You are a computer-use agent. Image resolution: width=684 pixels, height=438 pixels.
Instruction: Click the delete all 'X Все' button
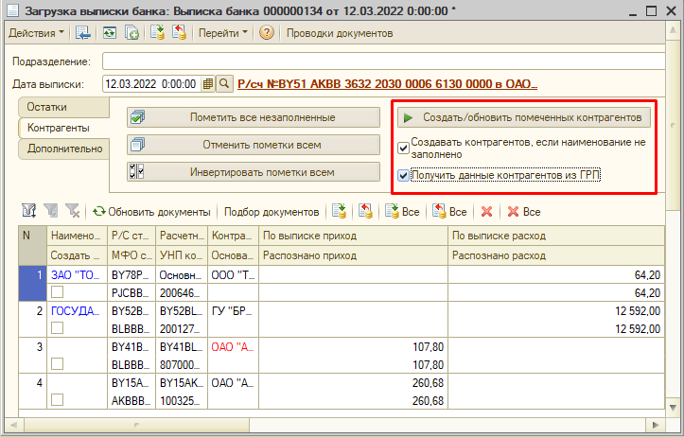pos(523,212)
